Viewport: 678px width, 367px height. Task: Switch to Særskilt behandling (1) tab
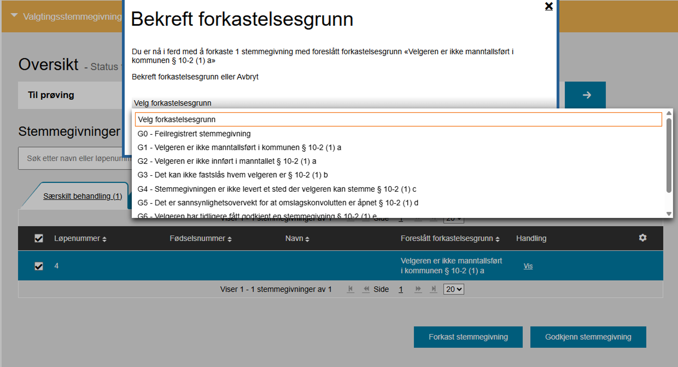pos(82,196)
